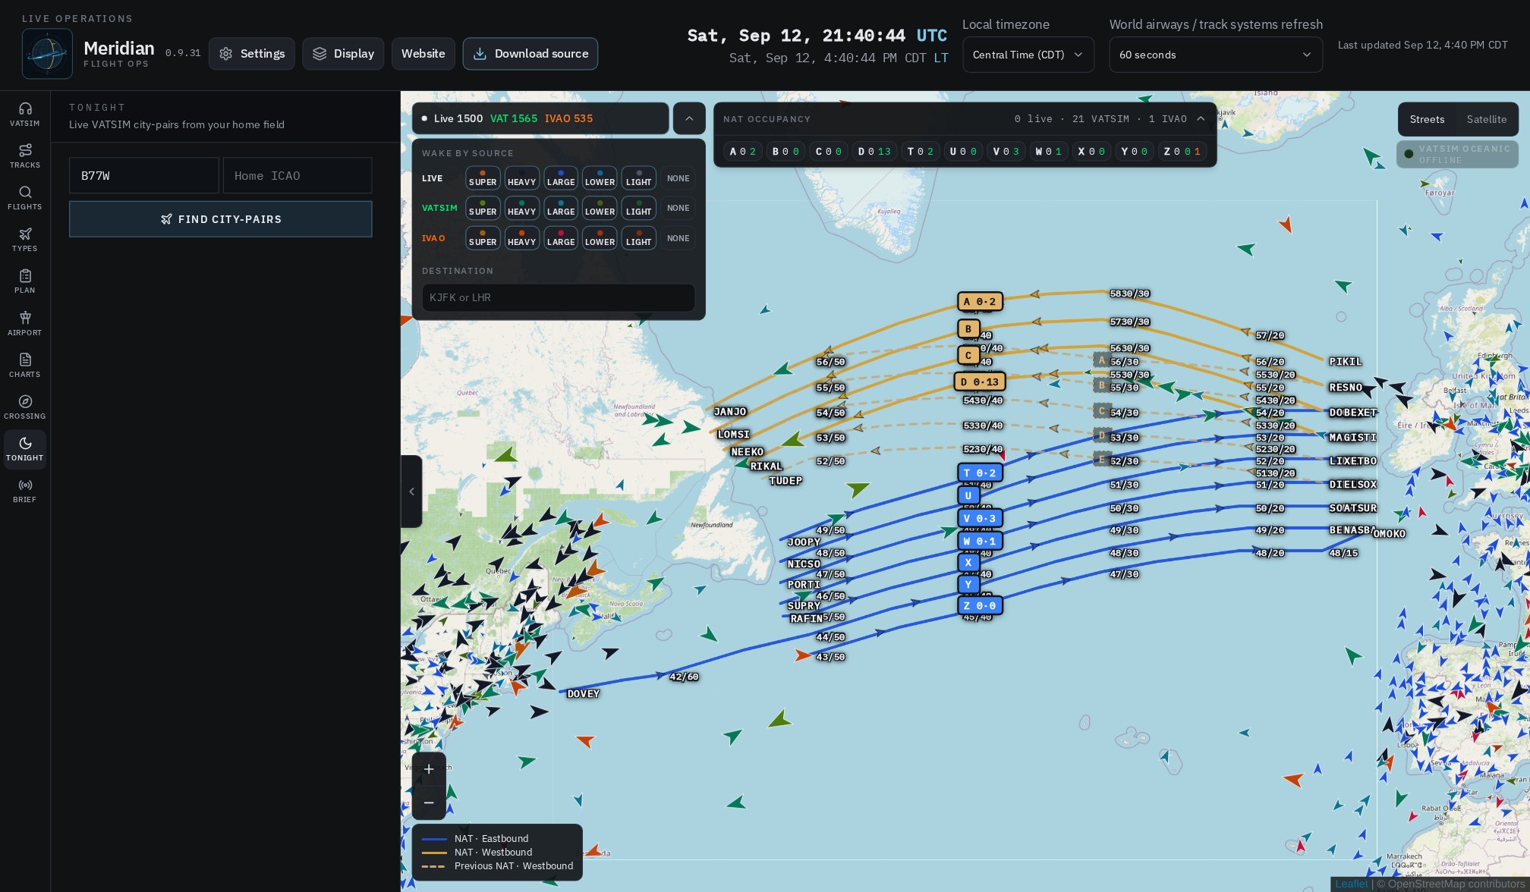
Task: Zoom out on the map
Action: 429,802
